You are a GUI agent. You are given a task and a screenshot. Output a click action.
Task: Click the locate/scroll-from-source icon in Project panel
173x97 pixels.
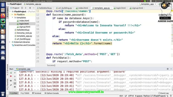(x=22, y=8)
